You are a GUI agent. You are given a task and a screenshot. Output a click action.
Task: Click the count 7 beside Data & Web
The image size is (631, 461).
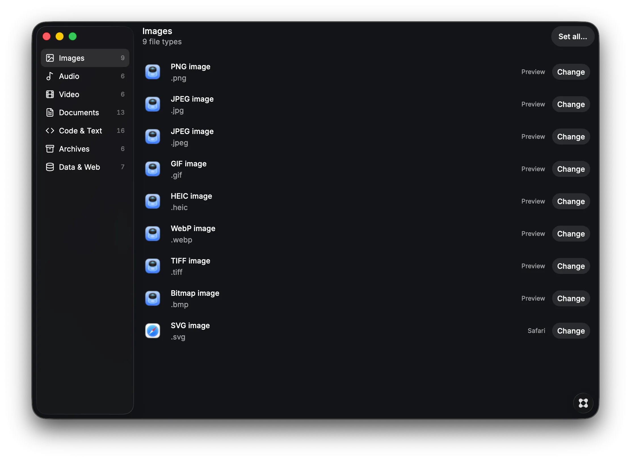point(123,167)
